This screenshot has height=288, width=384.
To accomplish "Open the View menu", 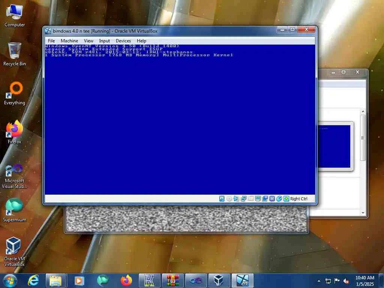I will coord(88,40).
